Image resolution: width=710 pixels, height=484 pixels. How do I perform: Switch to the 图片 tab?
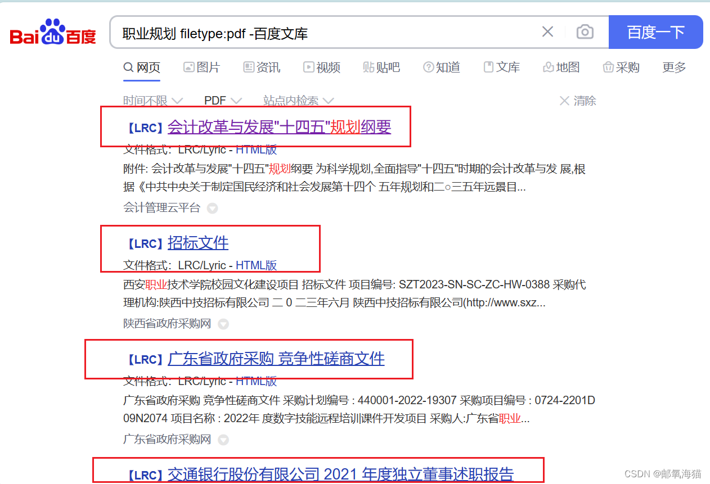[x=201, y=67]
